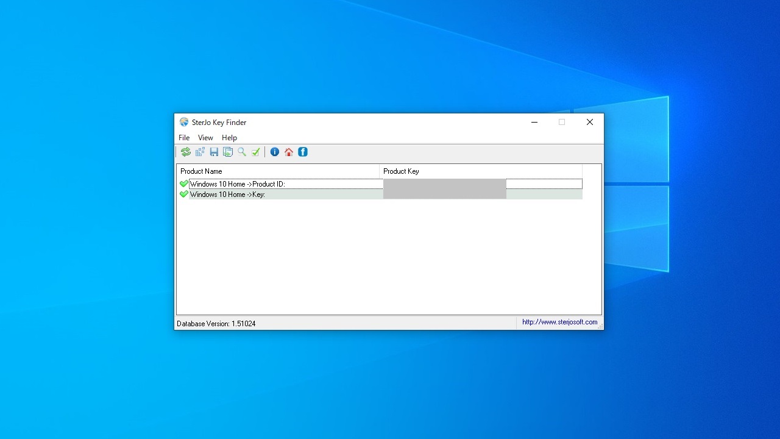Click the blue grid squares toolbar icon
The width and height of the screenshot is (780, 439).
click(200, 152)
